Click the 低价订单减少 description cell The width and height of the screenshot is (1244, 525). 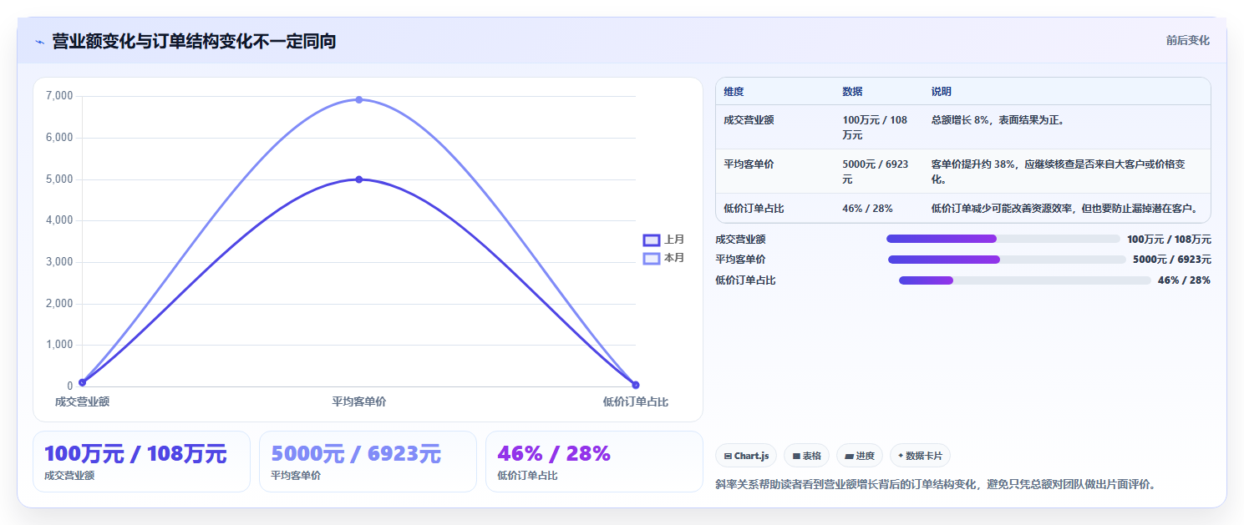(x=1064, y=209)
